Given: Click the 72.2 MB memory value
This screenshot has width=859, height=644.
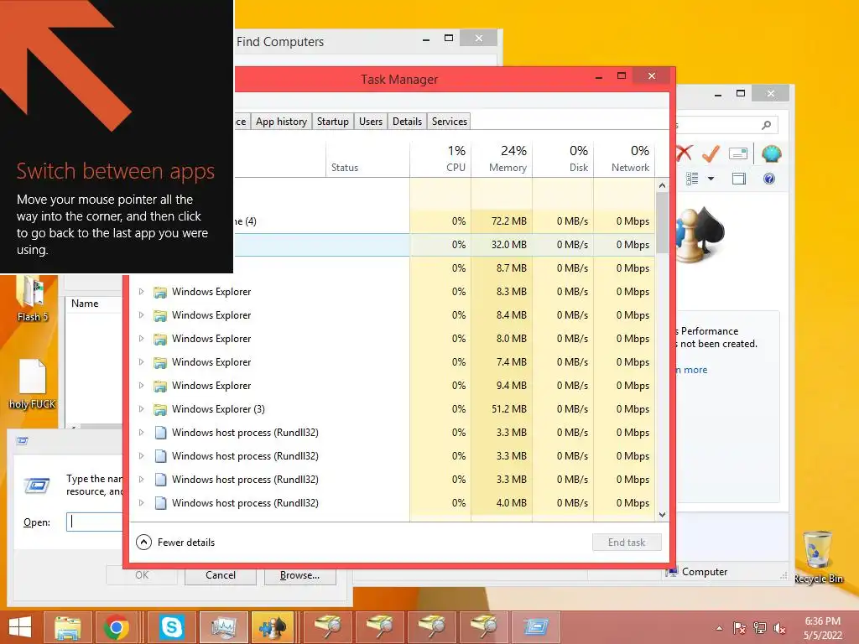Looking at the screenshot, I should [x=508, y=221].
